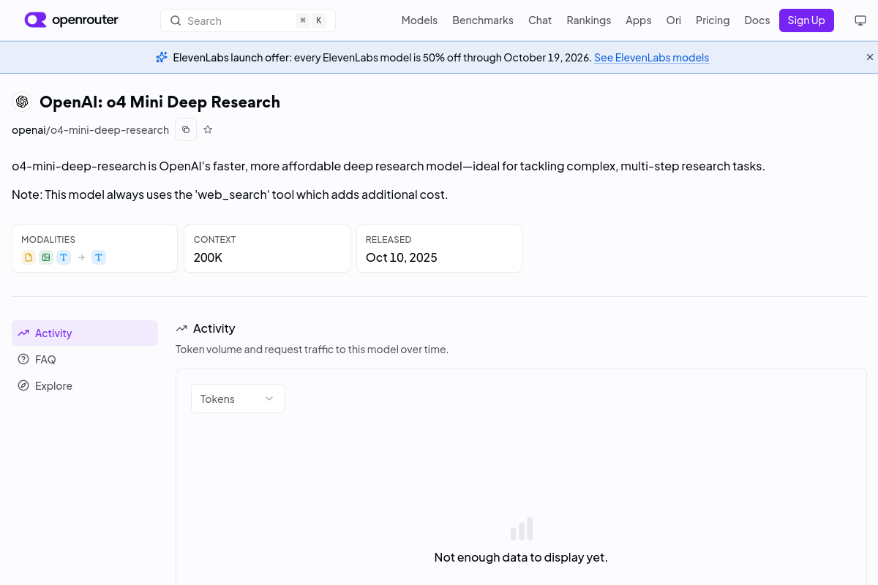This screenshot has width=878, height=585.
Task: Click the FAQ question mark icon
Action: click(23, 359)
